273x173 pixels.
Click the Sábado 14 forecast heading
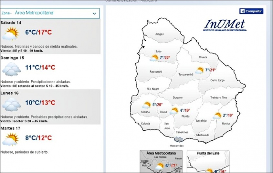coord(11,23)
